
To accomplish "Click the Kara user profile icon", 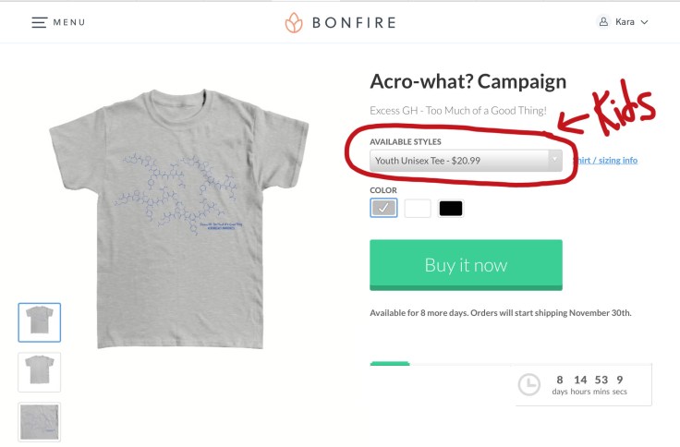I will (x=604, y=22).
